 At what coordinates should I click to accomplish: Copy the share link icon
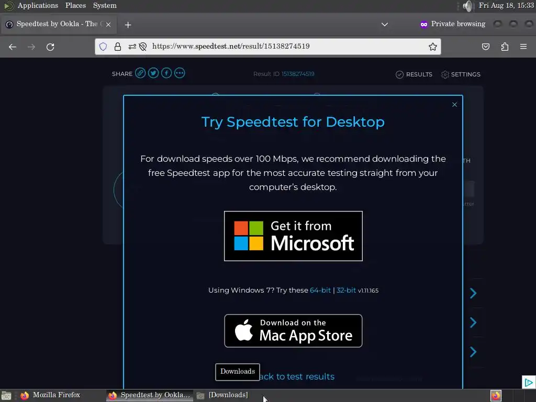(x=140, y=73)
